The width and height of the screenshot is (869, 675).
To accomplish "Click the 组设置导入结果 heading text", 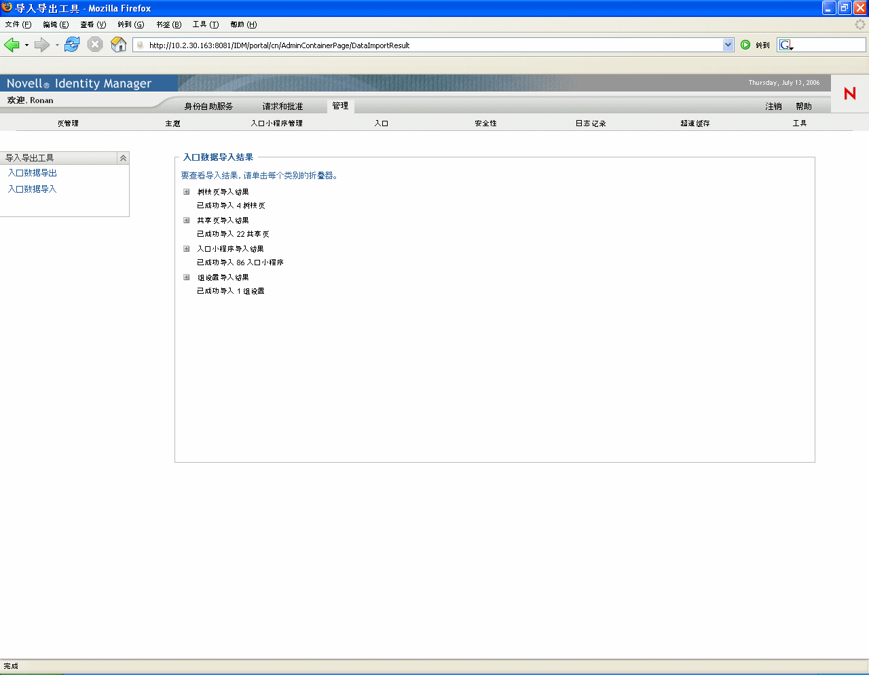I will [223, 277].
